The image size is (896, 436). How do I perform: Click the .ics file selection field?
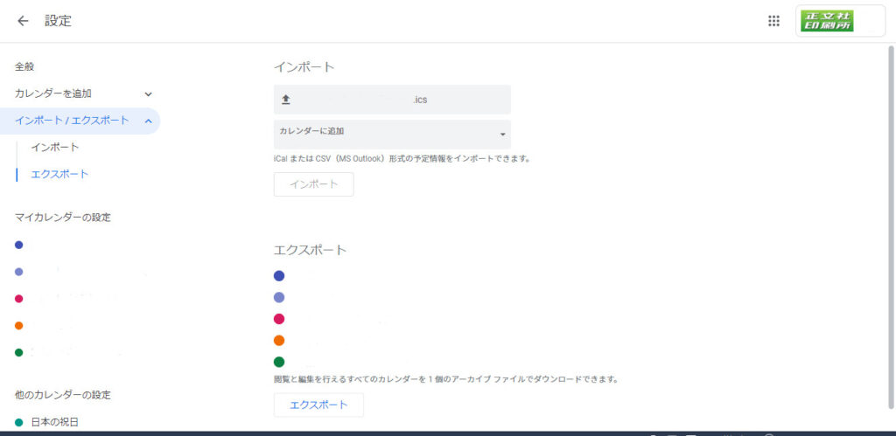click(392, 100)
